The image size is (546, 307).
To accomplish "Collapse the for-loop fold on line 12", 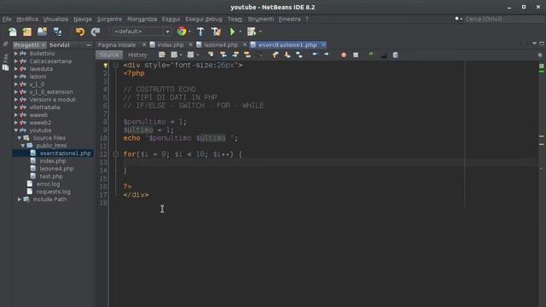I will 116,154.
